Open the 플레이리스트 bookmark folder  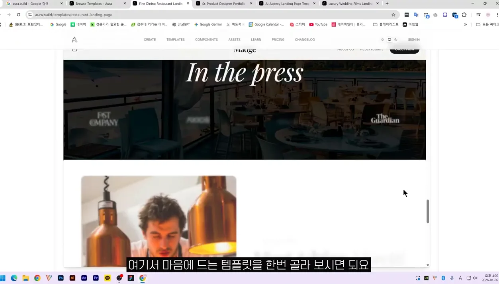[386, 24]
